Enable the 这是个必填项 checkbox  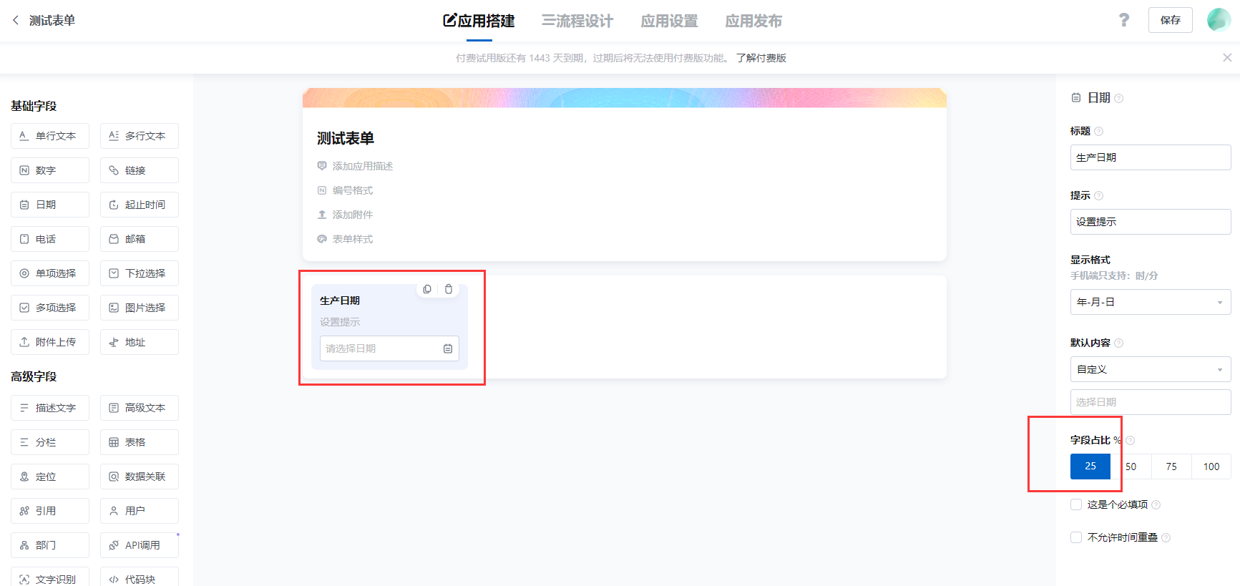point(1076,504)
